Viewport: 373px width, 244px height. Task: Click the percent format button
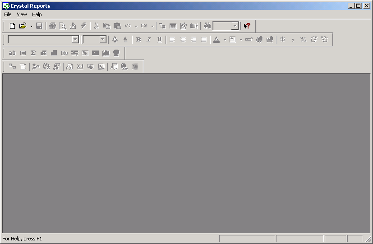tap(303, 40)
